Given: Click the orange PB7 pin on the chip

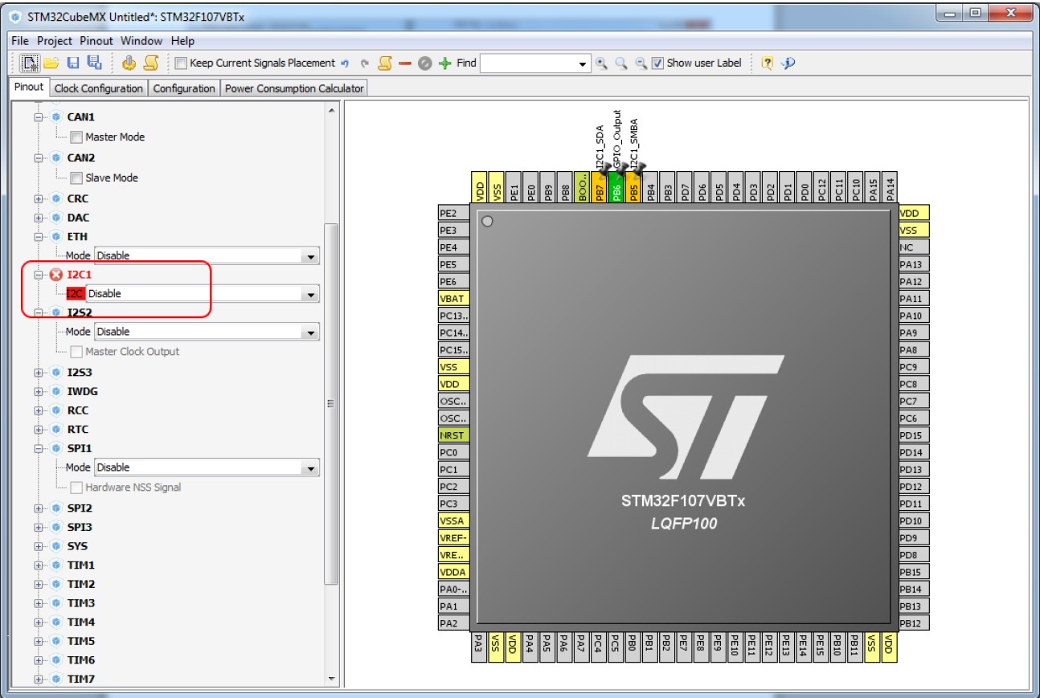Looking at the screenshot, I should click(x=600, y=187).
